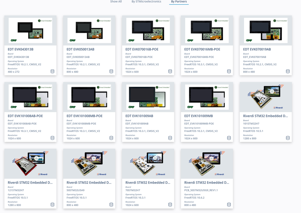The height and width of the screenshot is (213, 301).
Task: Select the EDT EVK101009MB card title
Action: pyautogui.click(x=198, y=116)
